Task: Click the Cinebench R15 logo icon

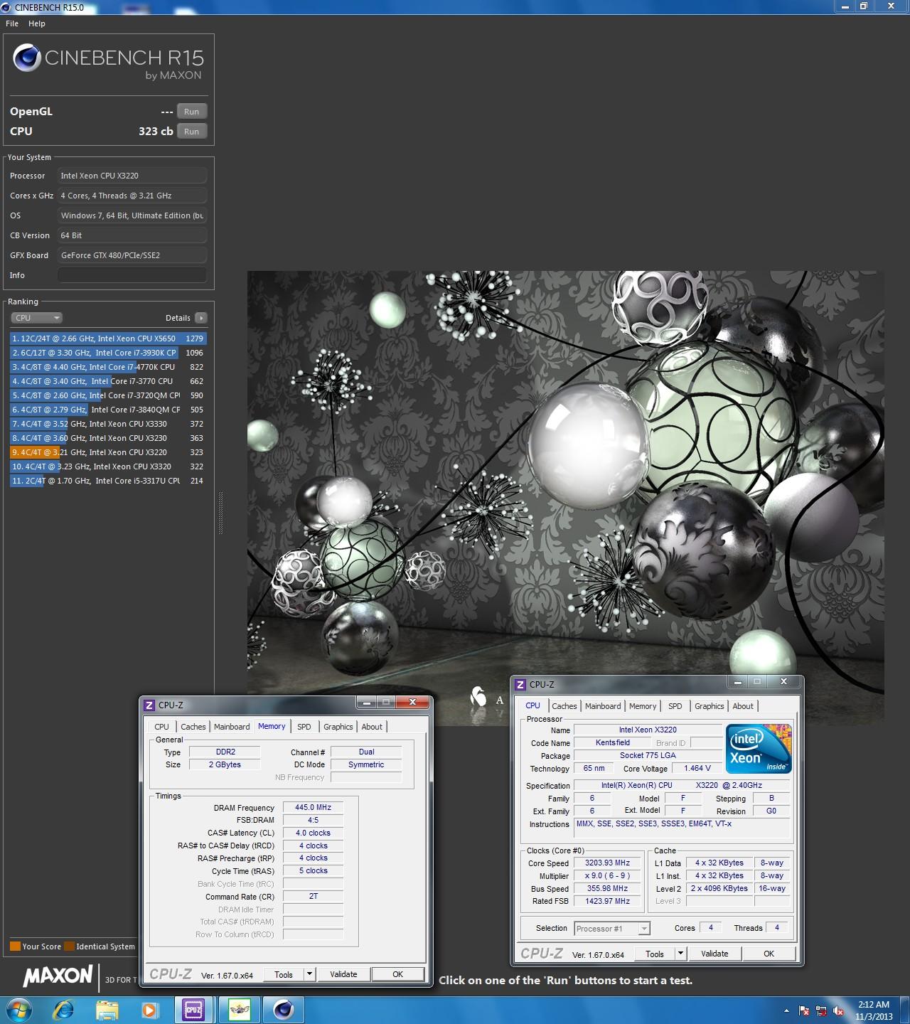Action: click(x=26, y=58)
